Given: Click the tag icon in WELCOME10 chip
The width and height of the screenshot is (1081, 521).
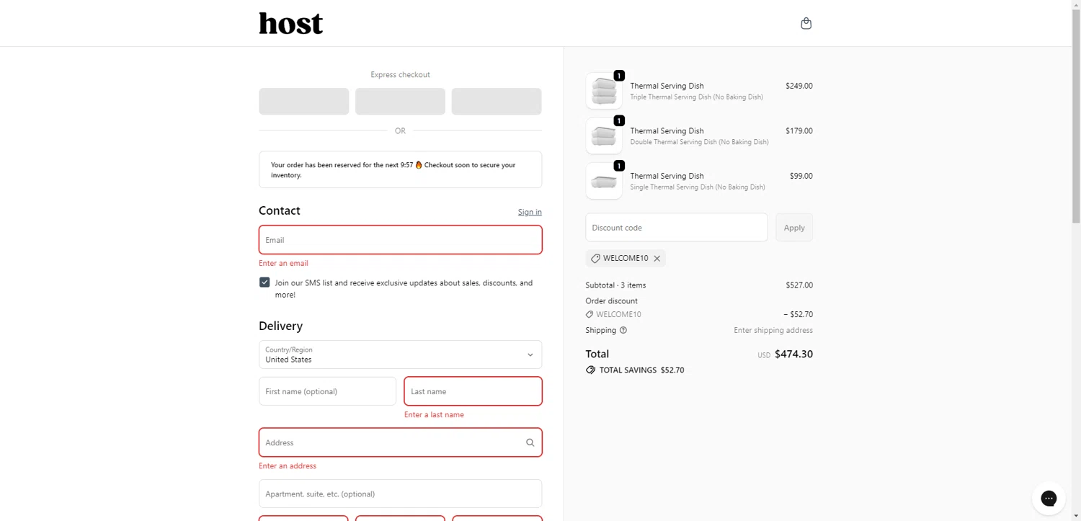Looking at the screenshot, I should [x=595, y=258].
